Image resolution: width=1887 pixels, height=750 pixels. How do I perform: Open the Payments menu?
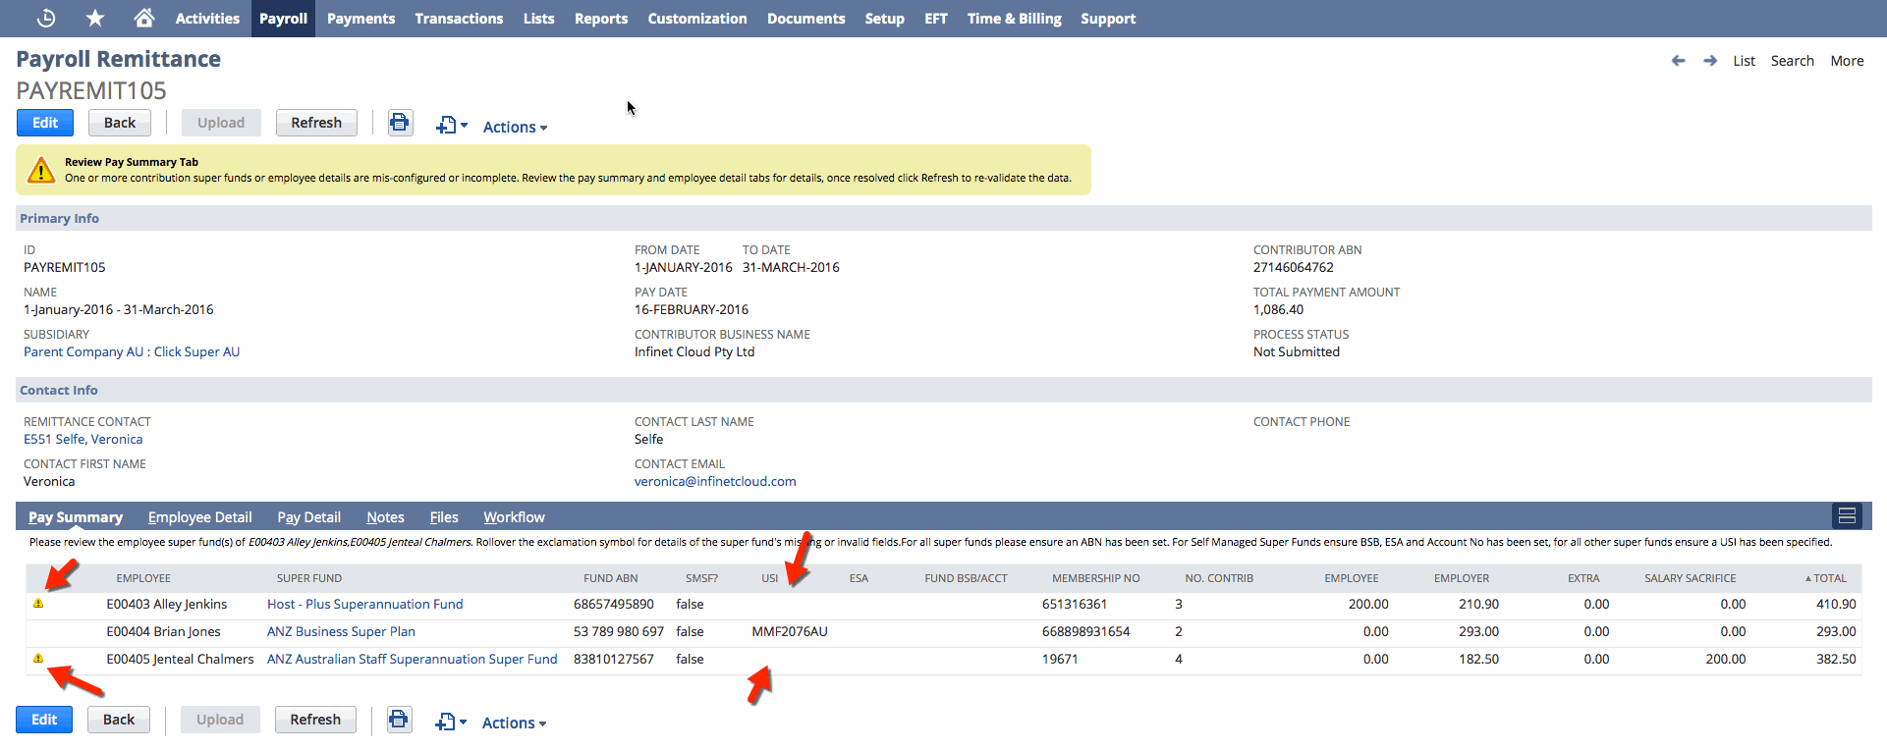(361, 19)
